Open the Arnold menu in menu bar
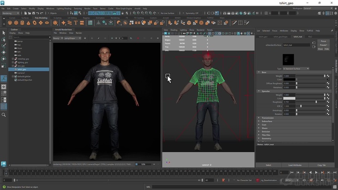The image size is (338, 190). click(137, 9)
